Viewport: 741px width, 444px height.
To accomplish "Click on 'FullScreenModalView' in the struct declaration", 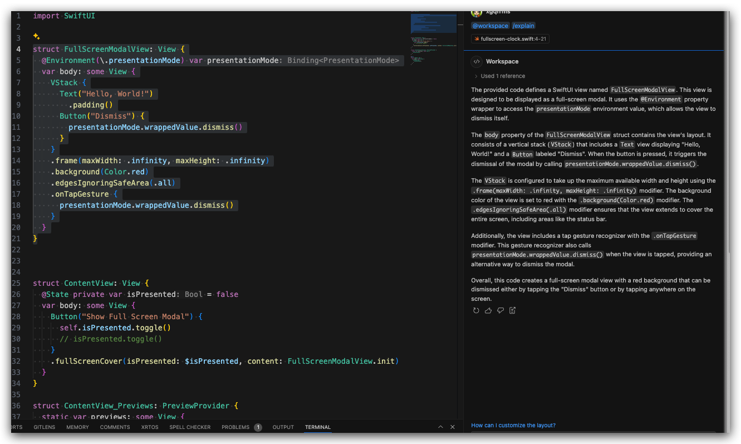I will click(106, 49).
